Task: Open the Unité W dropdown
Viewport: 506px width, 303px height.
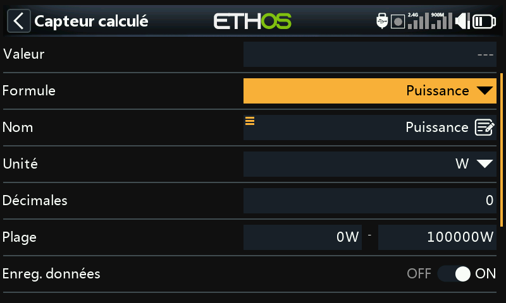Action: tap(370, 164)
